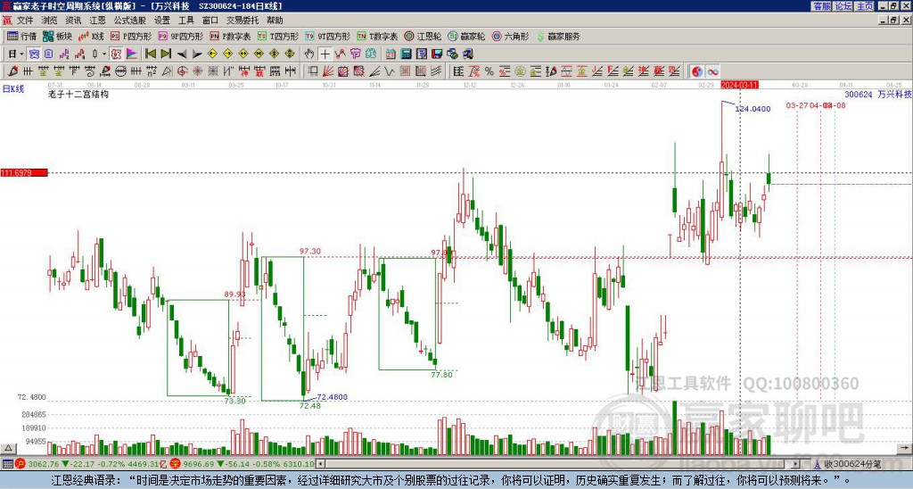Open the 板块 sector view
Image resolution: width=913 pixels, height=489 pixels.
(x=57, y=36)
